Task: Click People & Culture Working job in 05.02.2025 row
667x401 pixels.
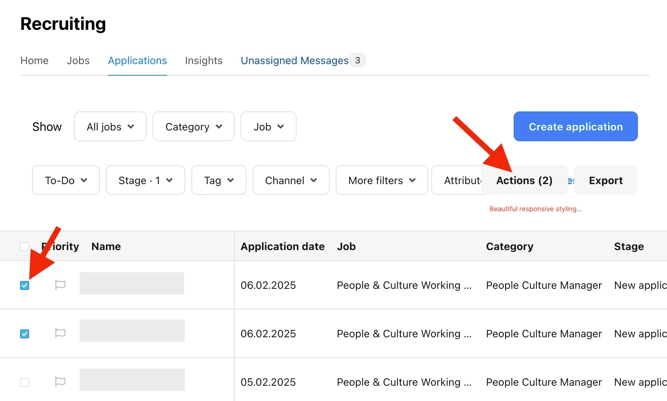Action: 404,382
